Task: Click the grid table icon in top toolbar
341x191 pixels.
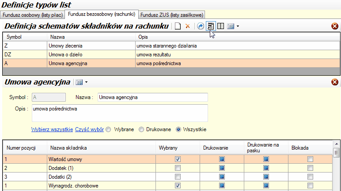Action: pyautogui.click(x=230, y=26)
